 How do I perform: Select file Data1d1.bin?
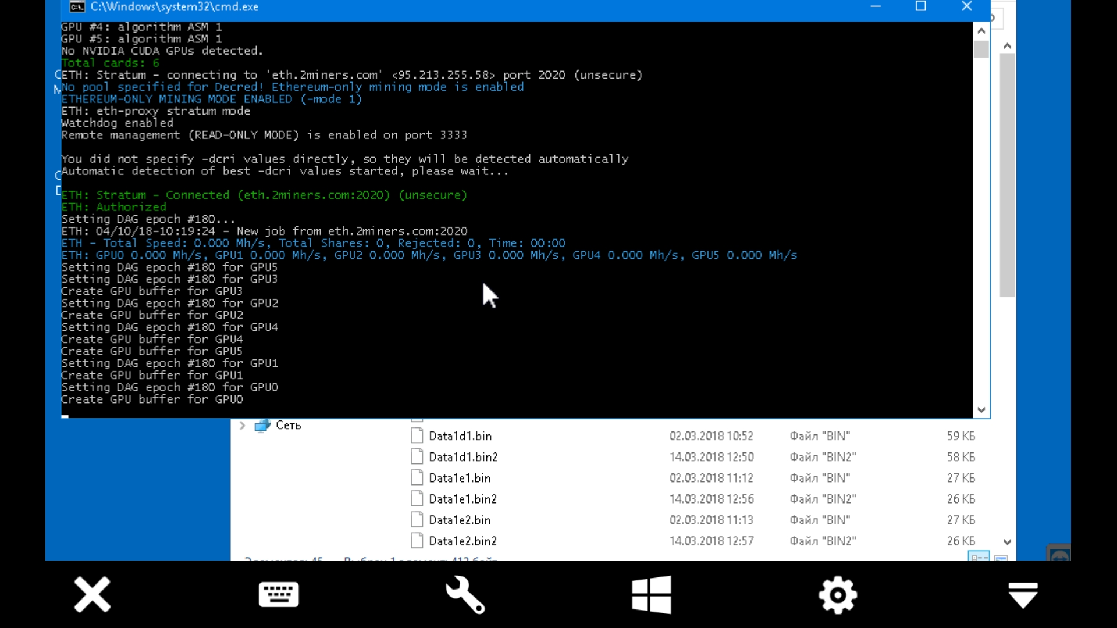tap(460, 436)
